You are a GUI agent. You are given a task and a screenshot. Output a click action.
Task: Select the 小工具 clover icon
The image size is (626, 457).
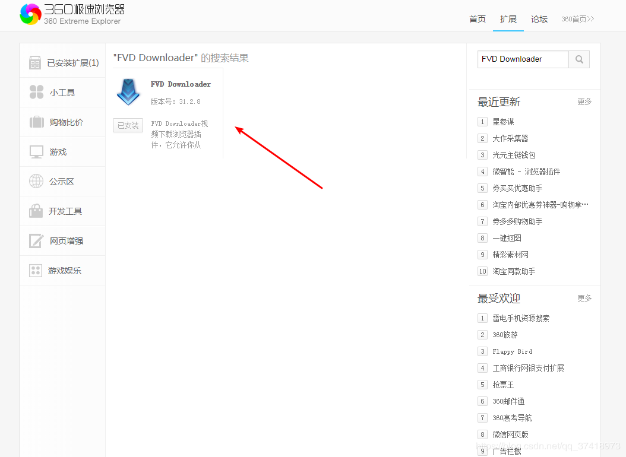click(x=36, y=93)
